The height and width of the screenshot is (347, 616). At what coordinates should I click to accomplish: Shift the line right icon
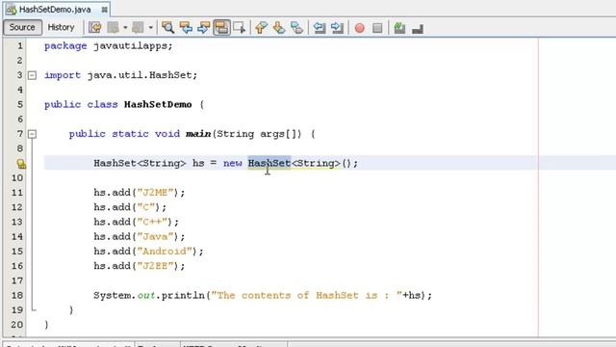tap(337, 28)
